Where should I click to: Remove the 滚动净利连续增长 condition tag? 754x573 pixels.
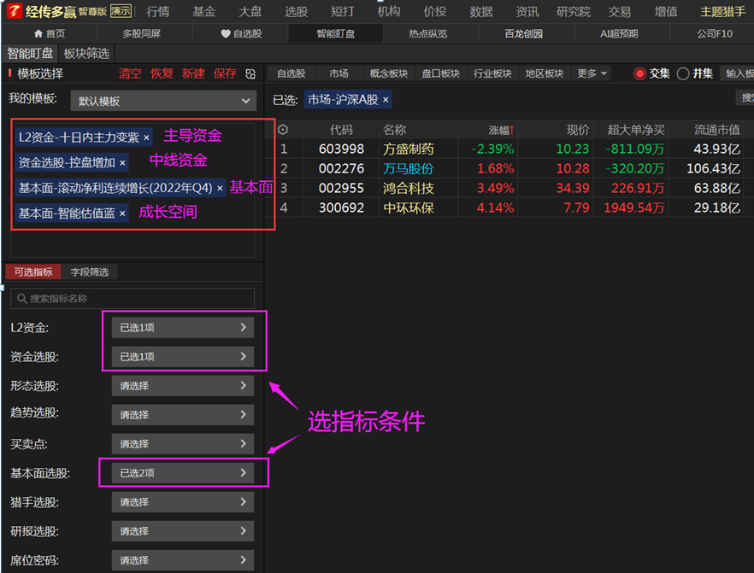coord(220,188)
